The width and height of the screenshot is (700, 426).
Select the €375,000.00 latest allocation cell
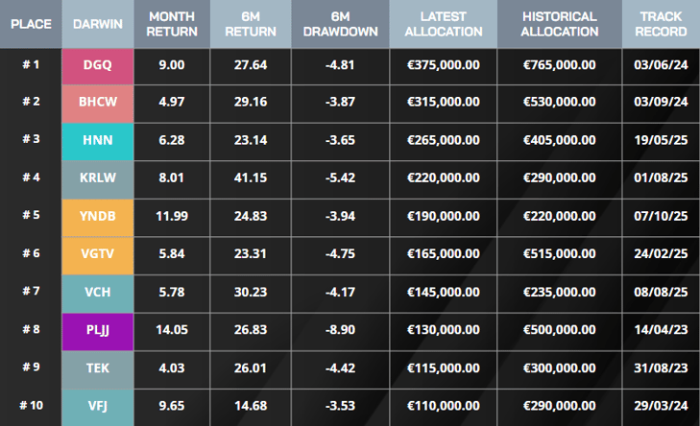(445, 65)
